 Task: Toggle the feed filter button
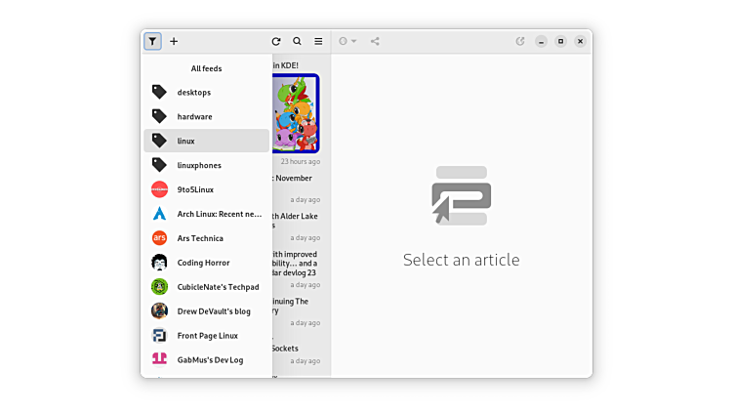coord(152,41)
